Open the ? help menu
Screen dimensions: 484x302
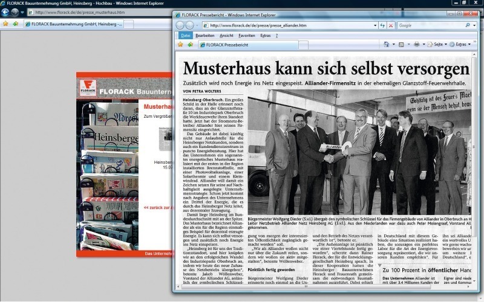click(x=276, y=36)
